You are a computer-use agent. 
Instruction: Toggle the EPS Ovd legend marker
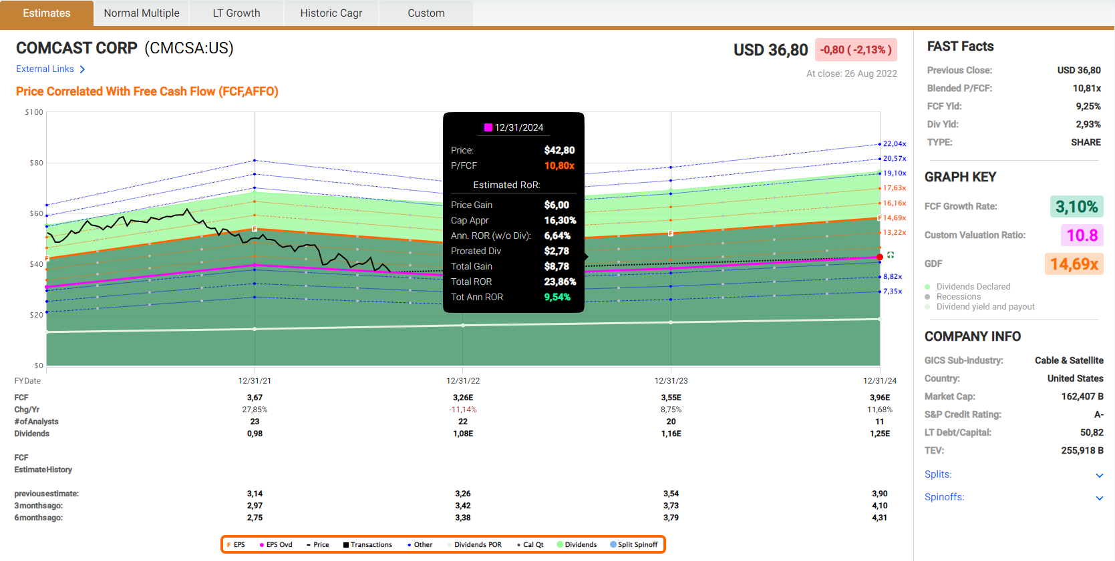tap(276, 545)
